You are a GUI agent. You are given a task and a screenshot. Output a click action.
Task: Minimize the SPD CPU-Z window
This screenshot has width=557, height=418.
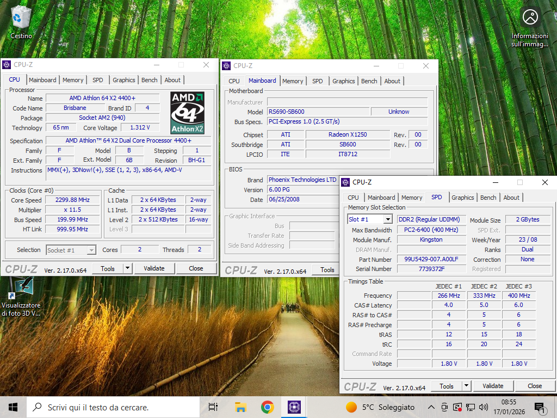[496, 182]
